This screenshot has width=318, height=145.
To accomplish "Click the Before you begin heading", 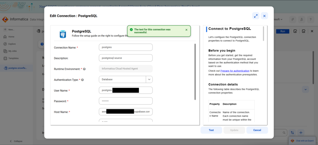I will click(222, 51).
